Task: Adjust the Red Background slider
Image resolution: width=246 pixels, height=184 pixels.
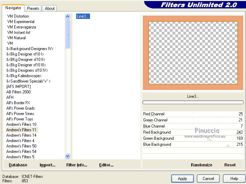Action: pyautogui.click(x=193, y=132)
